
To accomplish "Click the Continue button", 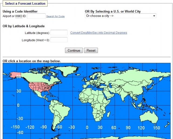I will (x=74, y=50).
